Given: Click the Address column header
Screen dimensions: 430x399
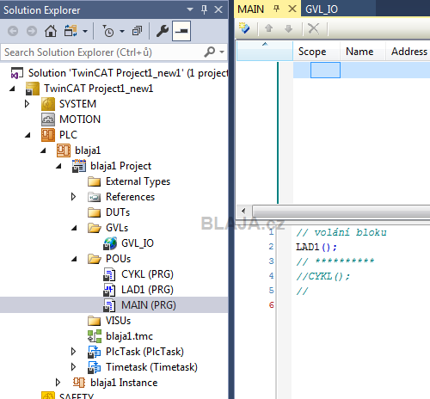Looking at the screenshot, I should [x=408, y=52].
